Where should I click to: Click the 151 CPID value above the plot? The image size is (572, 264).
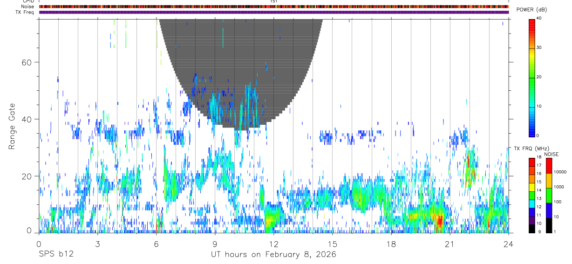[274, 1]
